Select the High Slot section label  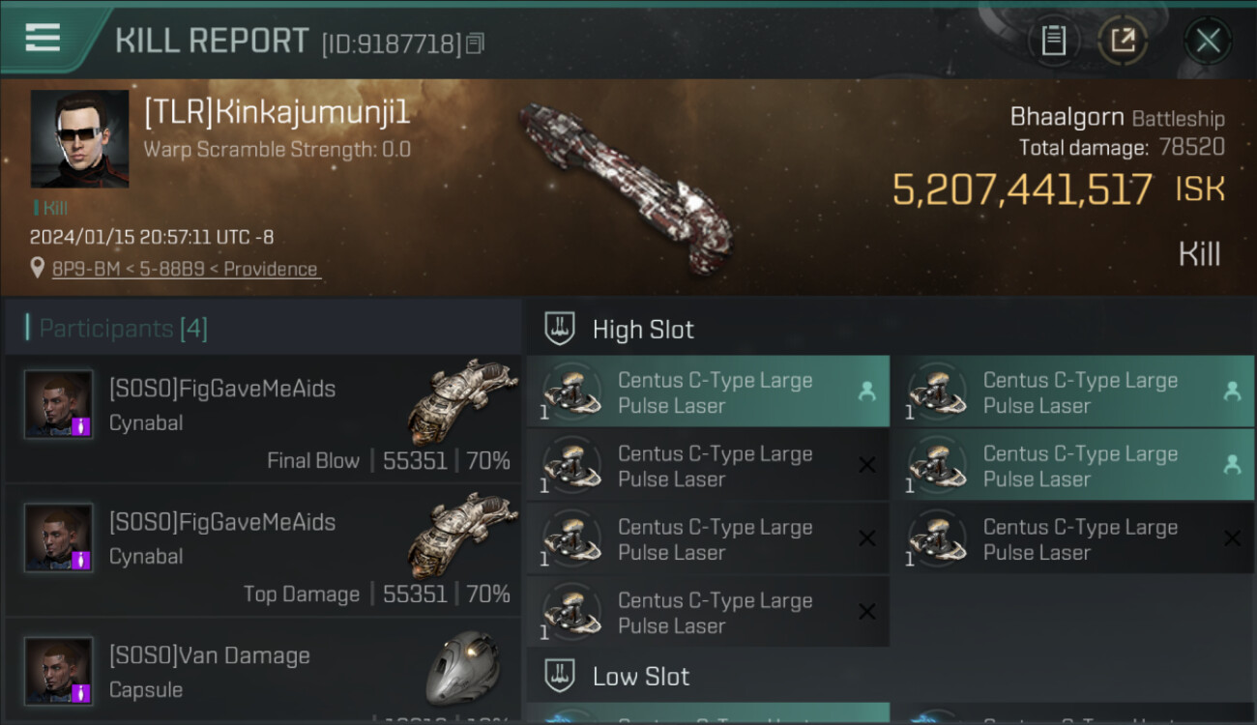click(x=643, y=330)
